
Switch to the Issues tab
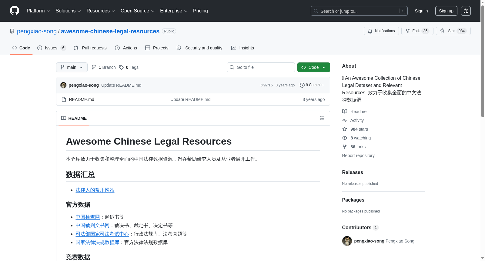52,48
